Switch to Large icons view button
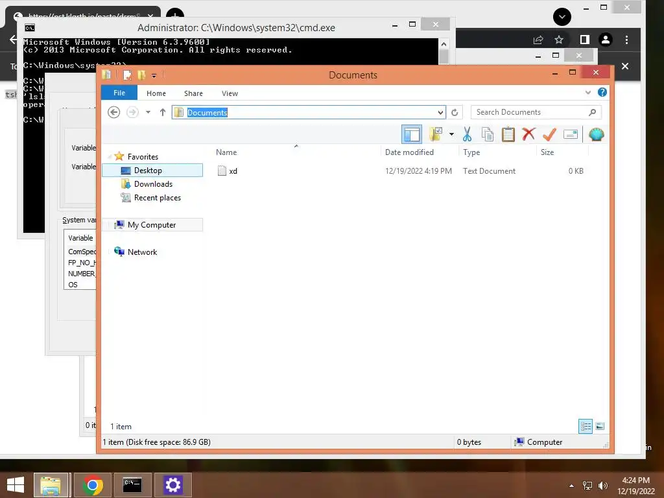Viewport: 664px width, 498px height. point(600,426)
